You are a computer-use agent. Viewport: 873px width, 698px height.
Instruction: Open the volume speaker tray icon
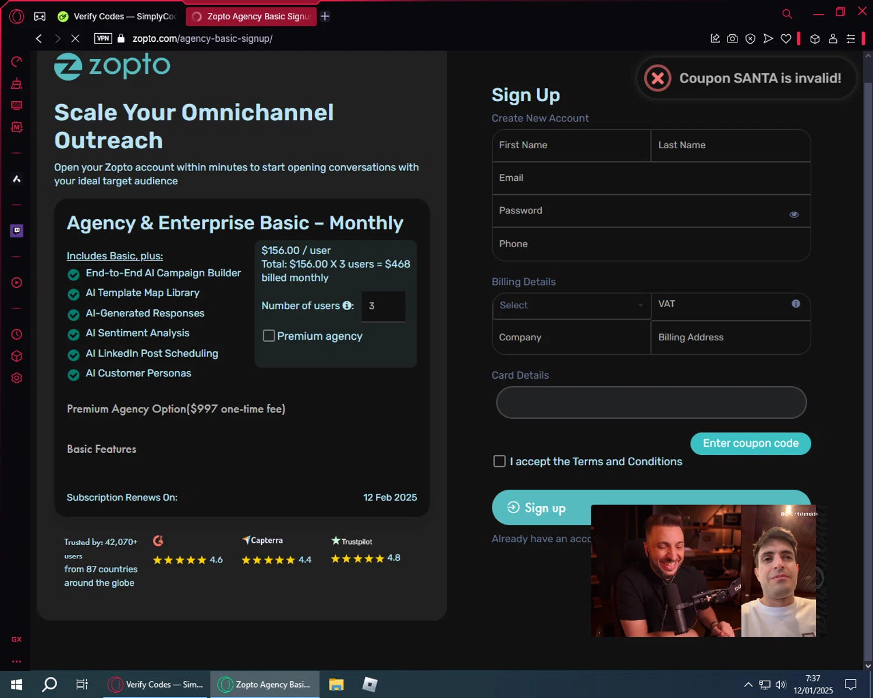(780, 685)
